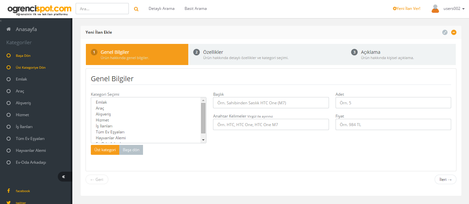Click circle icon next to Hizmet in sidebar

click(9, 115)
